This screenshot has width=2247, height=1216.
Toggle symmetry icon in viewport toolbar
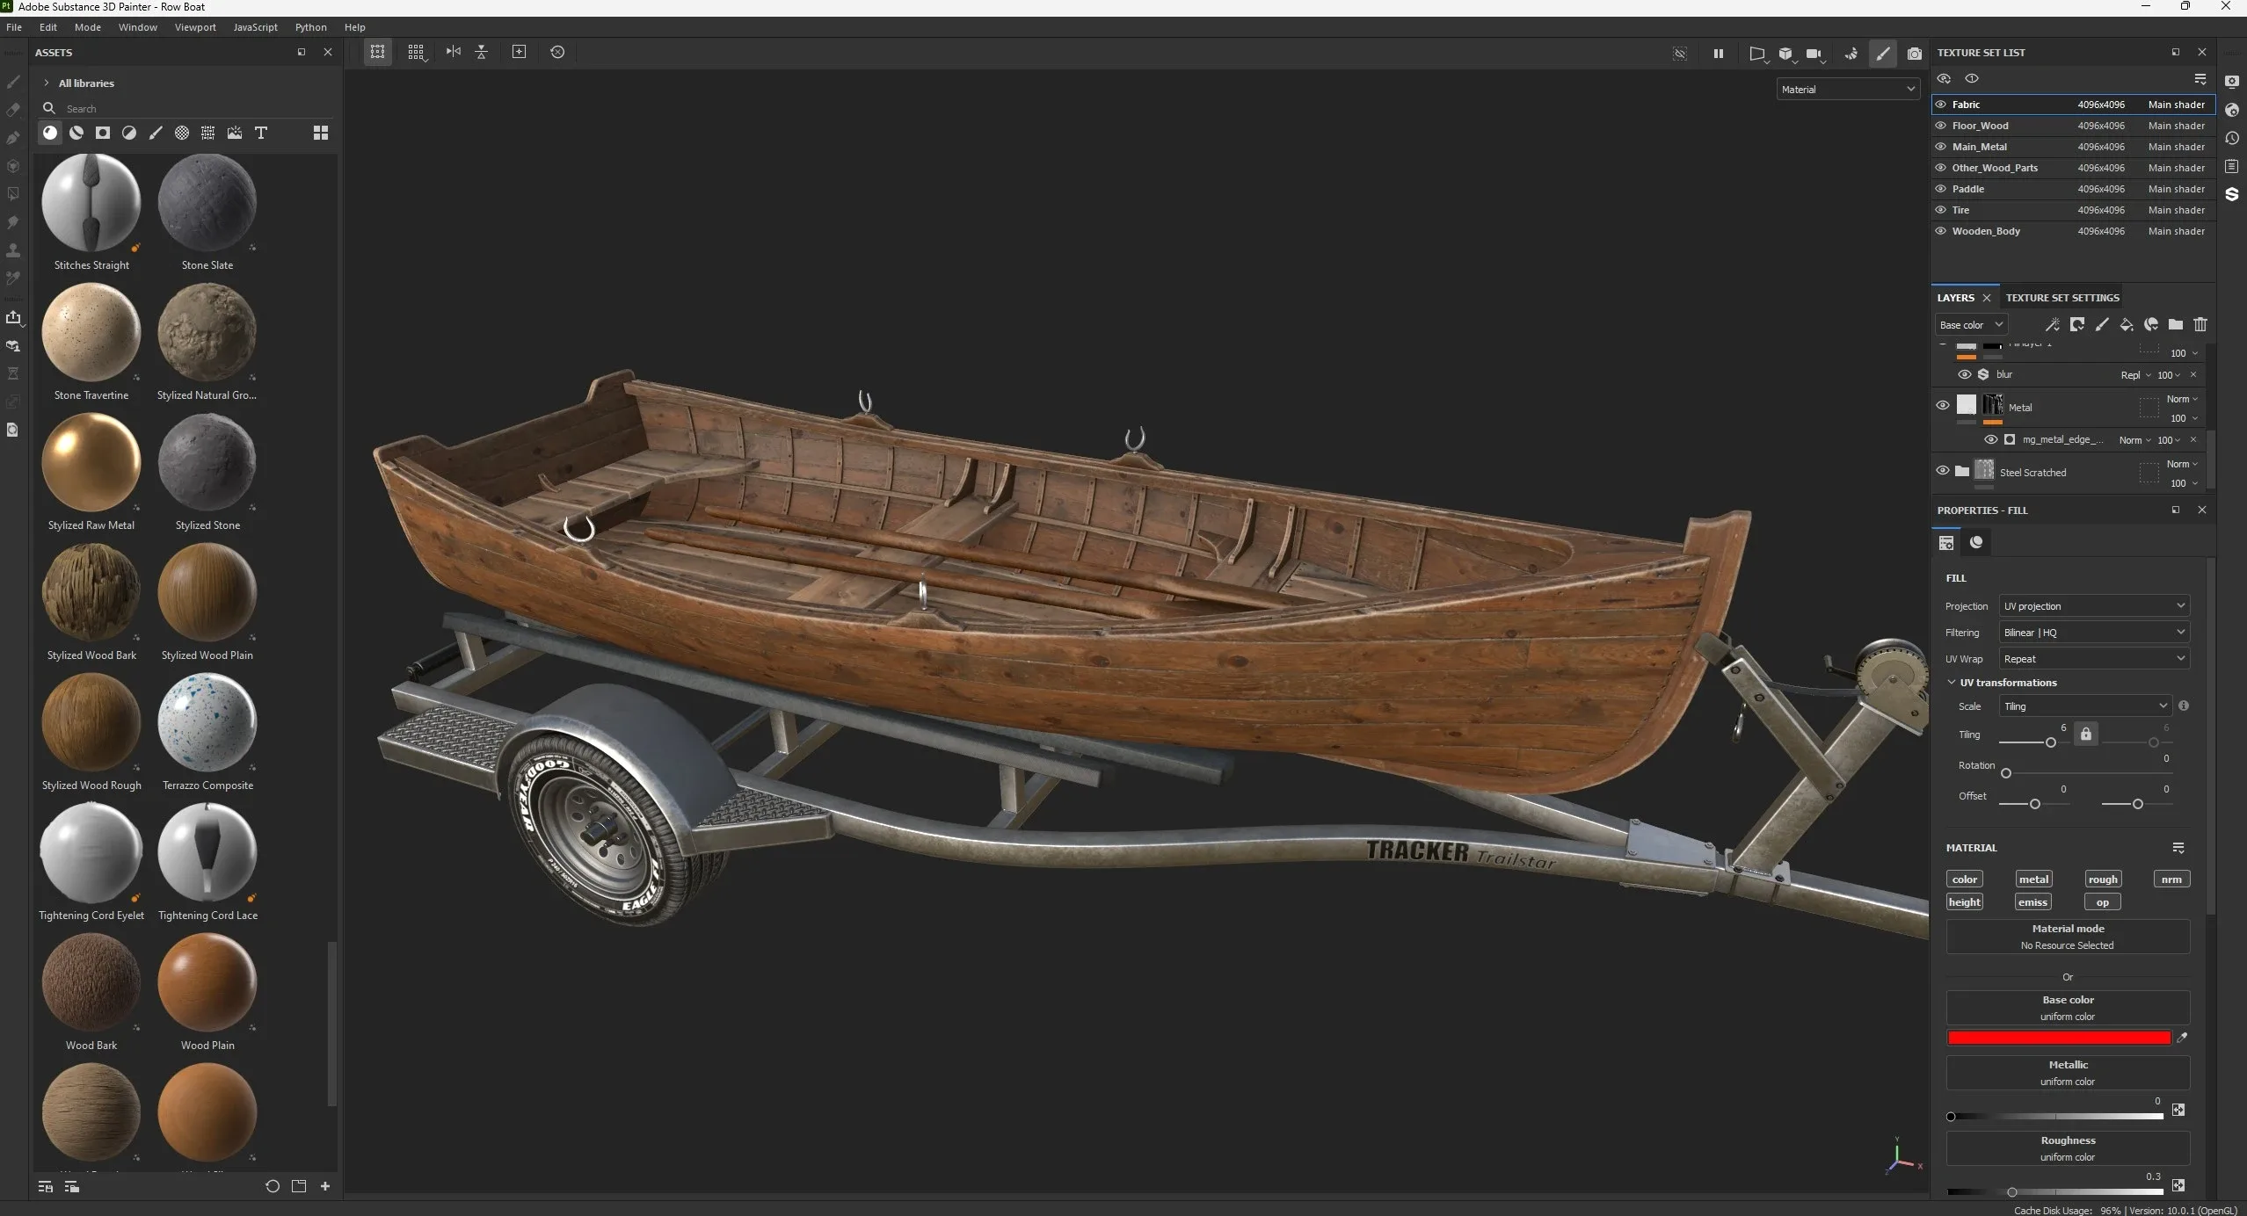[454, 52]
